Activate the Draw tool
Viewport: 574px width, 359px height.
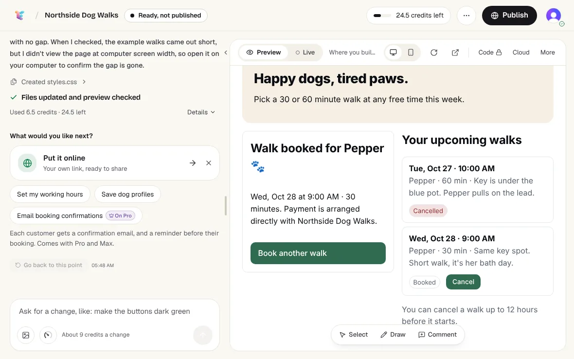(x=393, y=335)
